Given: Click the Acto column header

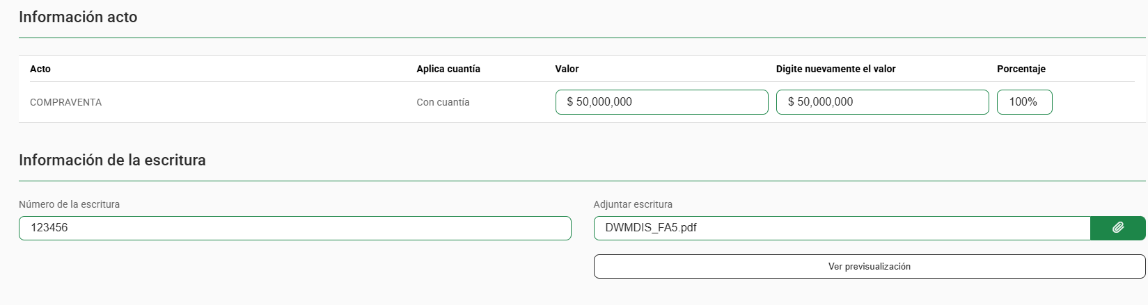Looking at the screenshot, I should [40, 69].
